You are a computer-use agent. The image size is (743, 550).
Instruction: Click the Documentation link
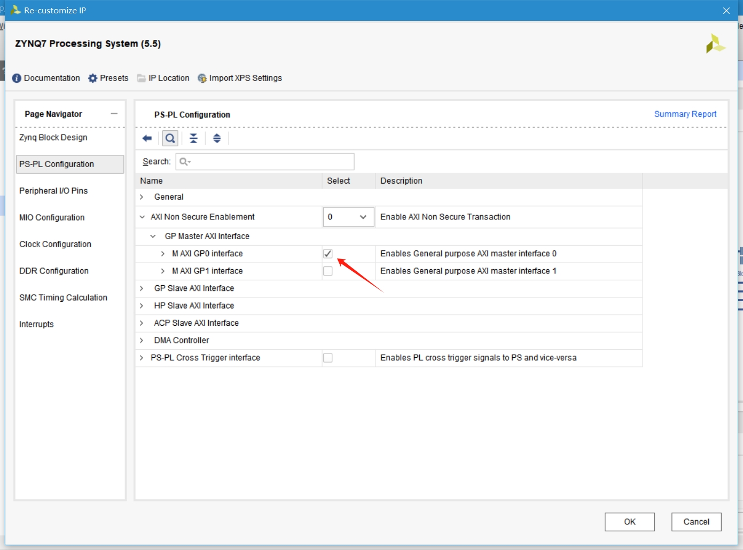52,78
